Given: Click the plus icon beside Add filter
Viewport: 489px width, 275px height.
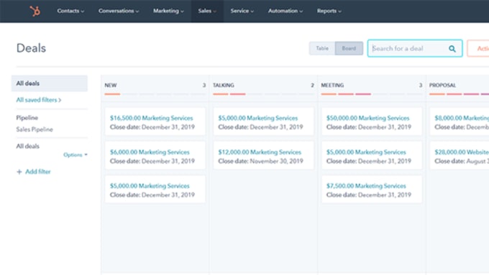Looking at the screenshot, I should click(x=19, y=172).
